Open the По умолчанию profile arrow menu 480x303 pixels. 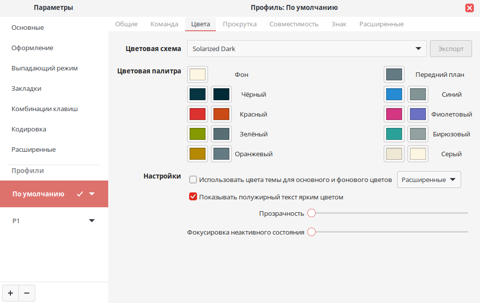coord(92,194)
